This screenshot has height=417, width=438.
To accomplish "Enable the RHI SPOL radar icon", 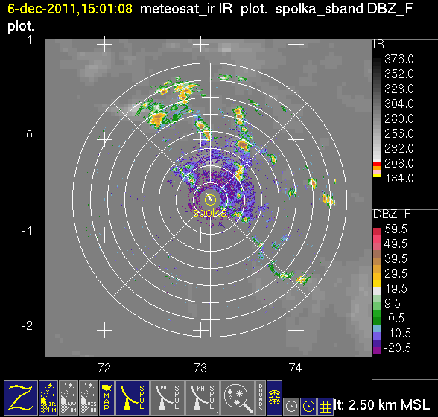I will [168, 398].
